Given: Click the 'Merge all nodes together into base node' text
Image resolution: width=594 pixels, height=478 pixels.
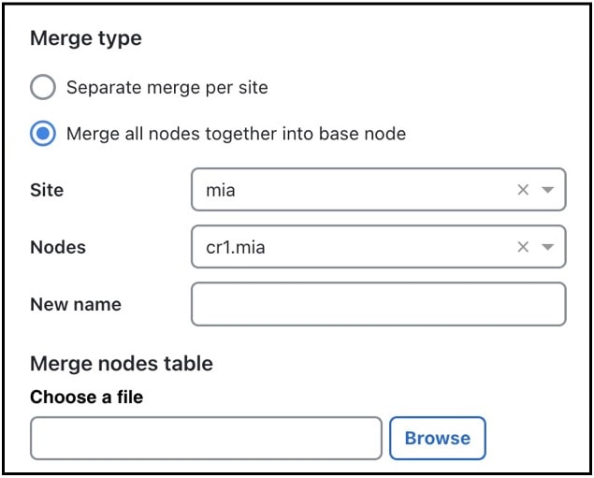Looking at the screenshot, I should (x=236, y=134).
